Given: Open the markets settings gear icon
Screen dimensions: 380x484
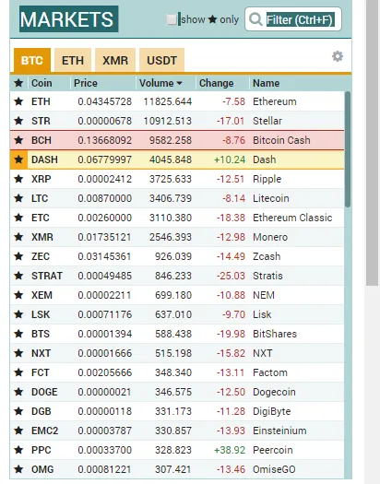Looking at the screenshot, I should (x=338, y=56).
